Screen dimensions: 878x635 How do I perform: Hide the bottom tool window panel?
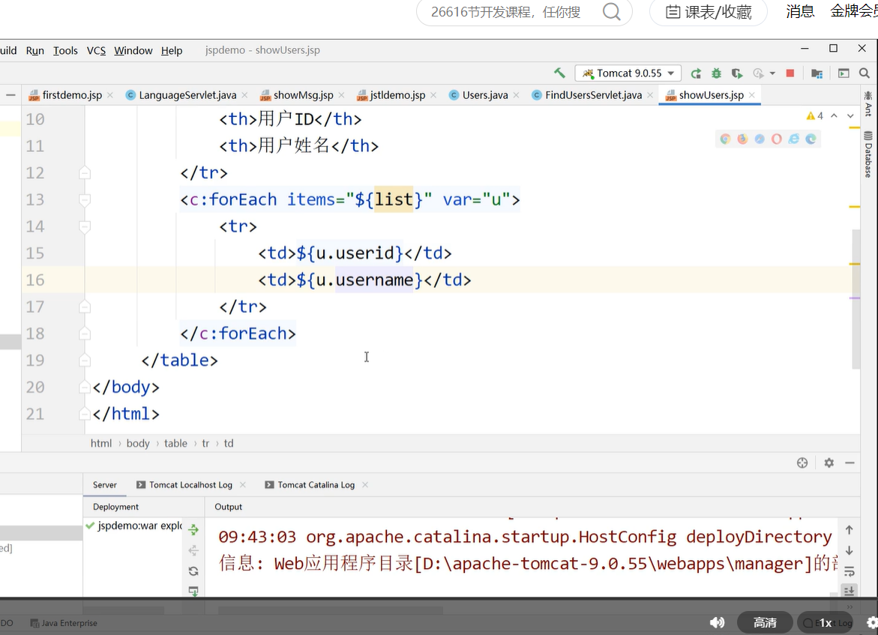tap(850, 463)
